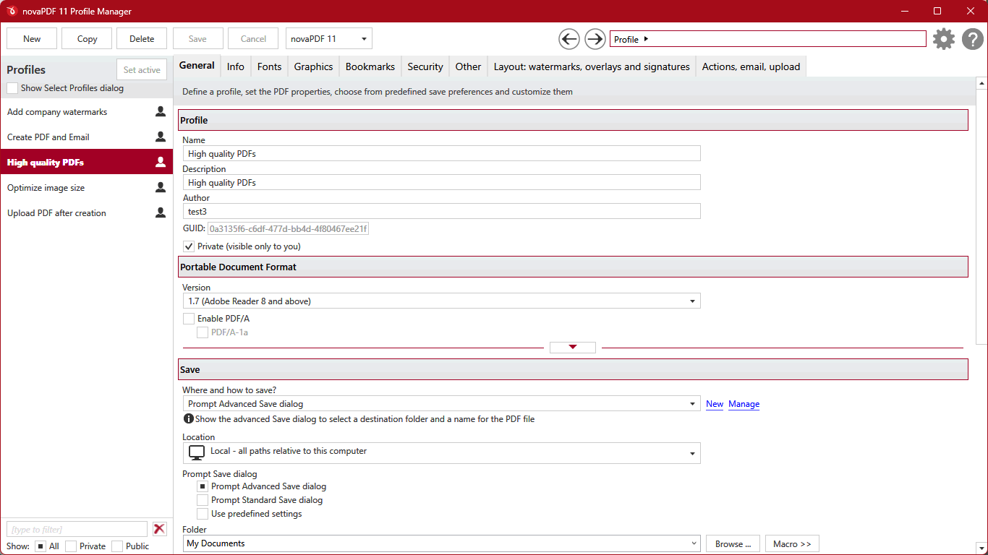988x555 pixels.
Task: Open help with the question mark icon
Action: click(x=973, y=39)
